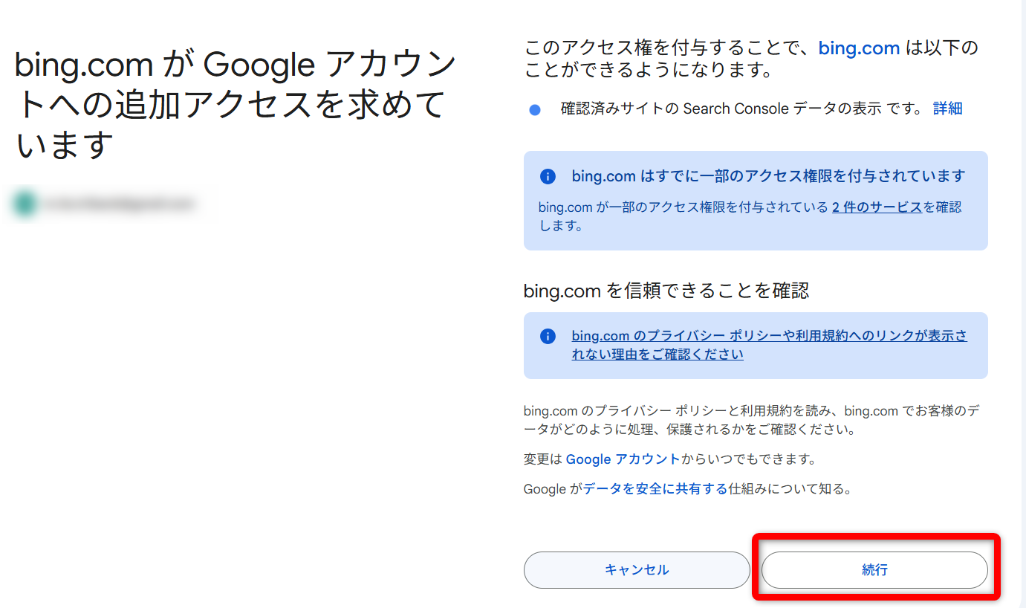Click the blurred account email address

119,204
